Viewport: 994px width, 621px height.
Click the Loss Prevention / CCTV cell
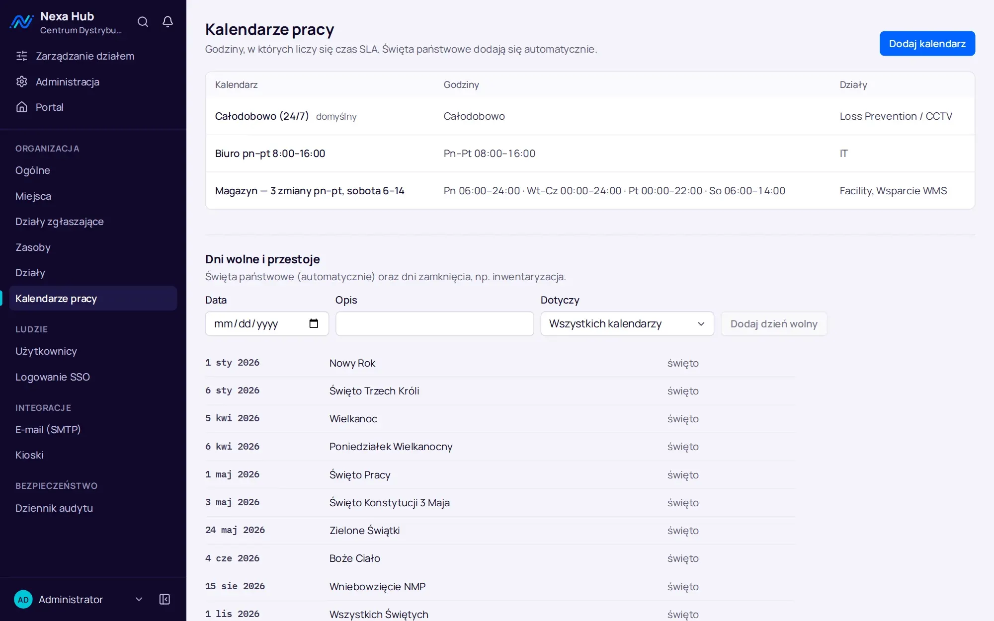click(x=896, y=116)
